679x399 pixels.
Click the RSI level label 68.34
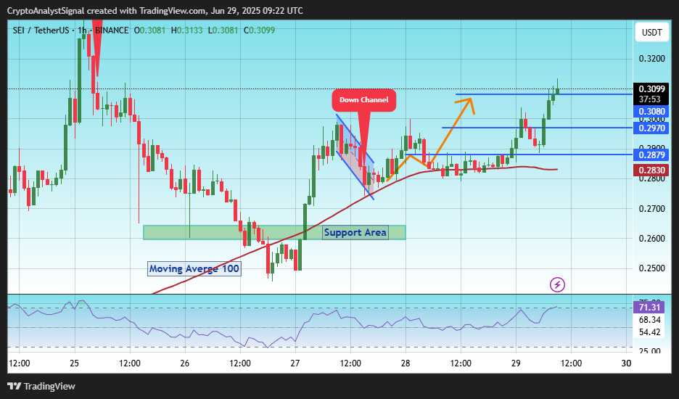click(x=650, y=320)
